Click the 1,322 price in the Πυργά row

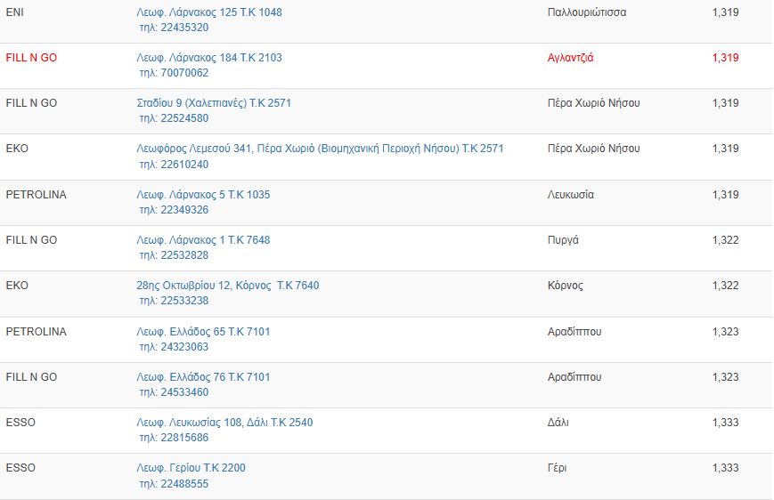pos(725,240)
